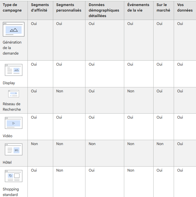Click the Vos données column header

185,8
